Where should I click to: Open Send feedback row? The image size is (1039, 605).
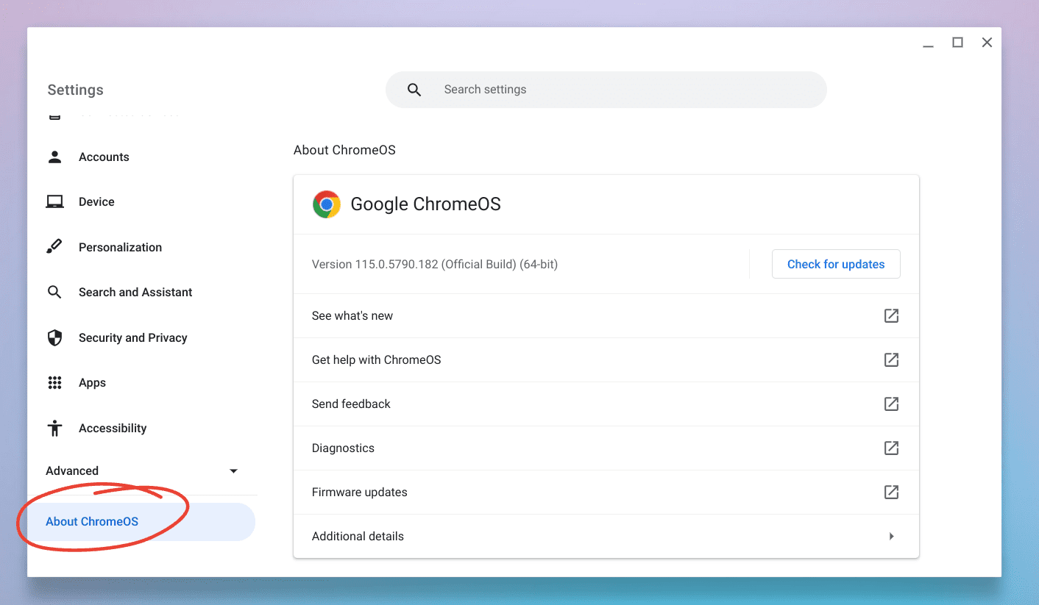tap(606, 404)
